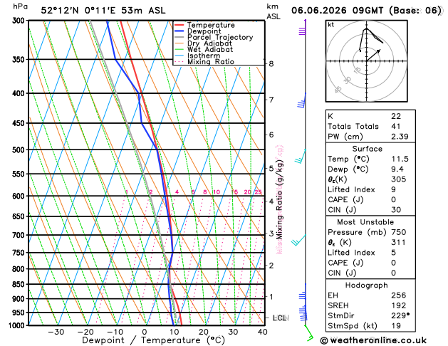
Task: Click the blue wind barb near 900 hPa
Action: 303,292
